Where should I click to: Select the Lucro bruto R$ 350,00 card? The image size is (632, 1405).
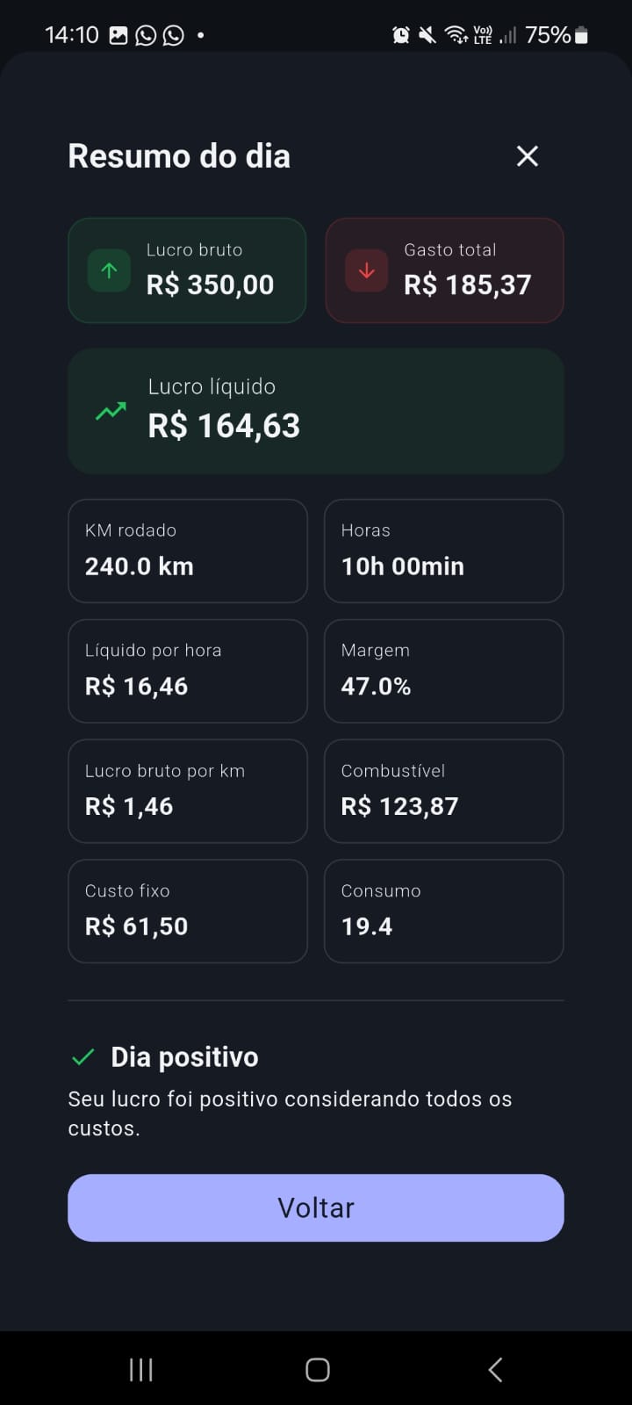pos(187,270)
